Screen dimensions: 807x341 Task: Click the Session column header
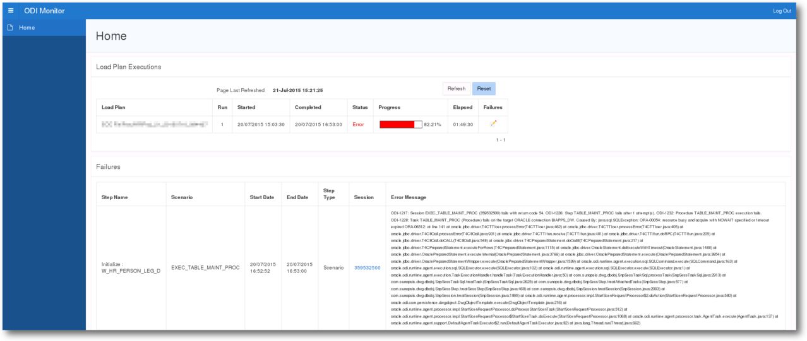(x=364, y=197)
